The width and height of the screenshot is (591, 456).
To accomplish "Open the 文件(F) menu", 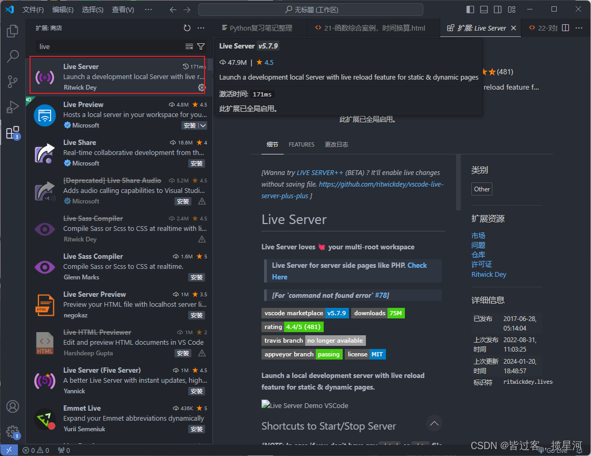I will click(x=33, y=10).
